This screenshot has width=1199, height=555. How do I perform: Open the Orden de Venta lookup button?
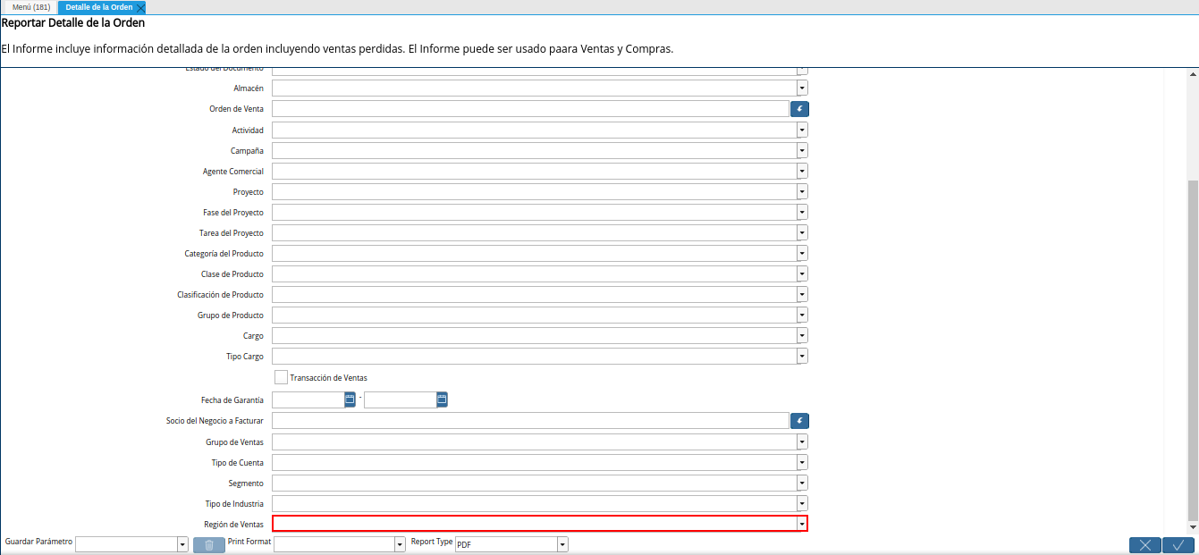click(x=799, y=109)
